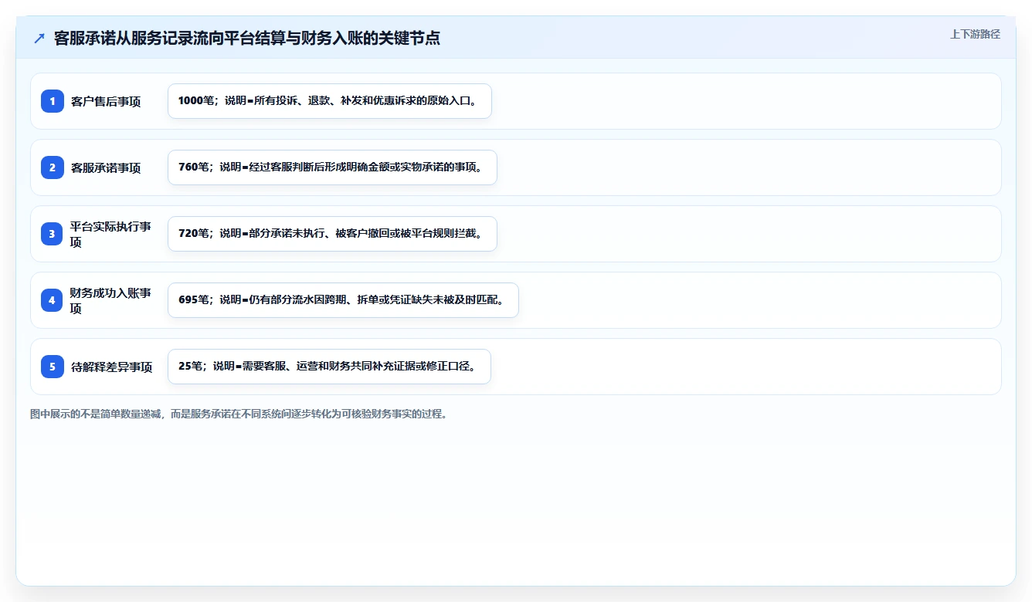The image size is (1032, 602).
Task: Click the 财务成功入账事项 label
Action: point(110,300)
